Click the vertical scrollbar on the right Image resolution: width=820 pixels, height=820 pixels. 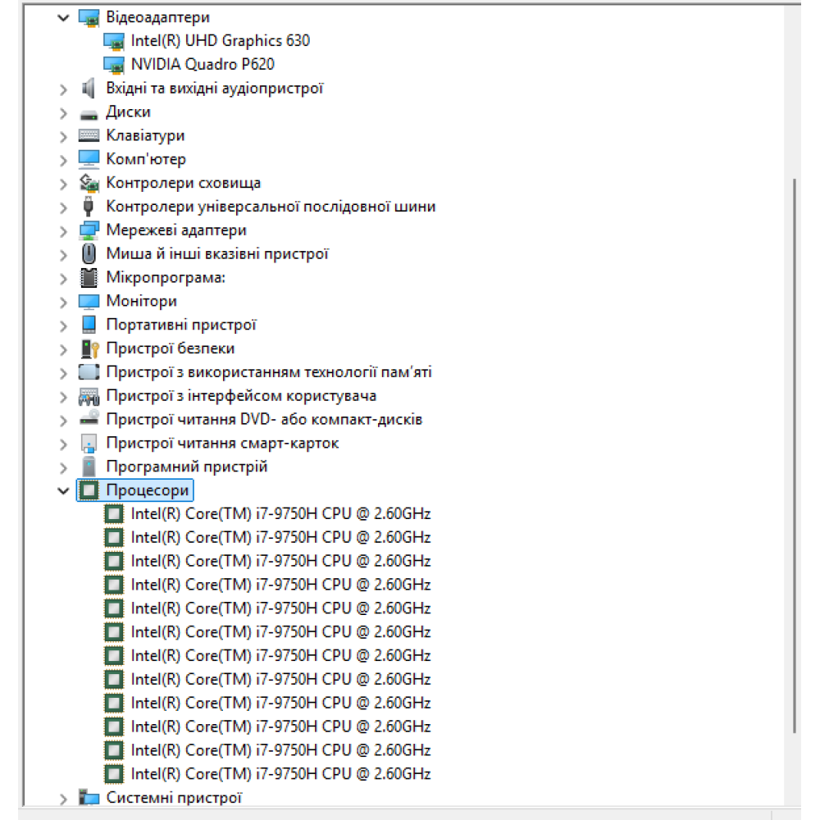[x=793, y=451]
